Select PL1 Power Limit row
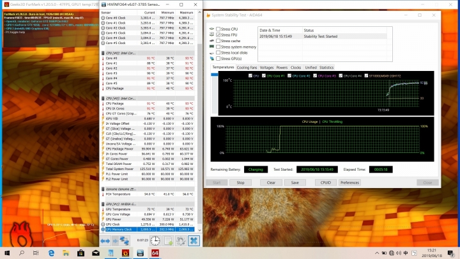 (x=148, y=174)
